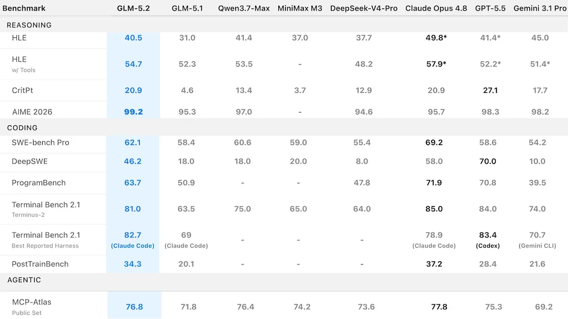The height and width of the screenshot is (319, 568).
Task: Click Qwen3.7-Max's Terminus-2 score 75.0
Action: [x=242, y=209]
